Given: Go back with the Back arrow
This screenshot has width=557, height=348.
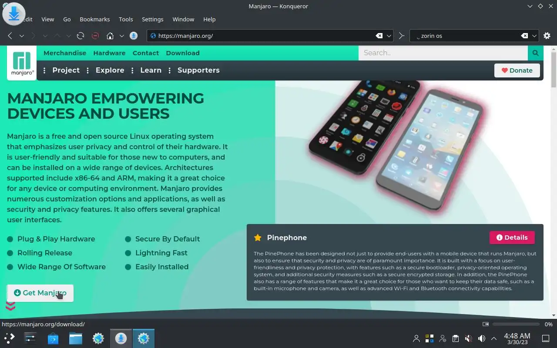Looking at the screenshot, I should [x=10, y=36].
